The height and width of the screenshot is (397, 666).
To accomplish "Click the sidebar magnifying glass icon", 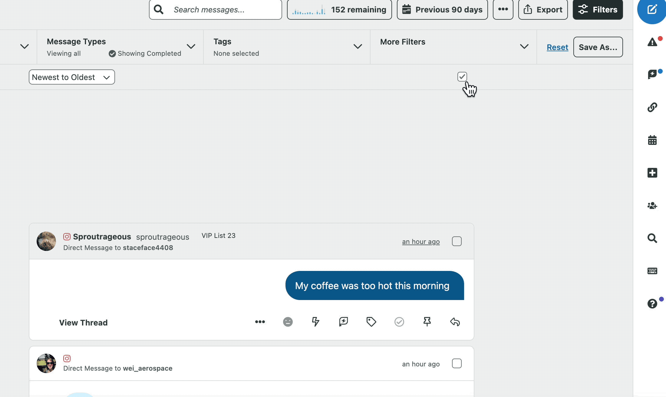I will (652, 238).
